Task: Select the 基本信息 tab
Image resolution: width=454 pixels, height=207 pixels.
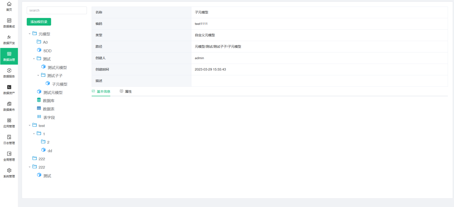Action: click(101, 91)
